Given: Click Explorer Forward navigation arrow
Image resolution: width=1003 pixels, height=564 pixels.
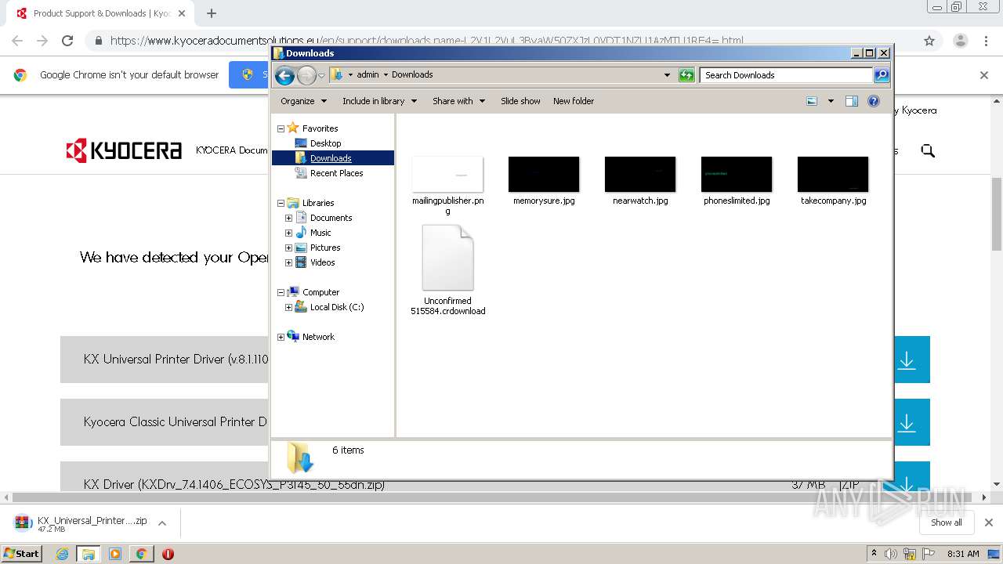Looking at the screenshot, I should click(x=306, y=75).
